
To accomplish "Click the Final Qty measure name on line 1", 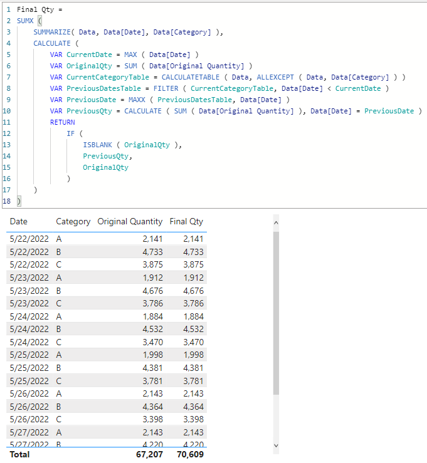I will coord(36,9).
